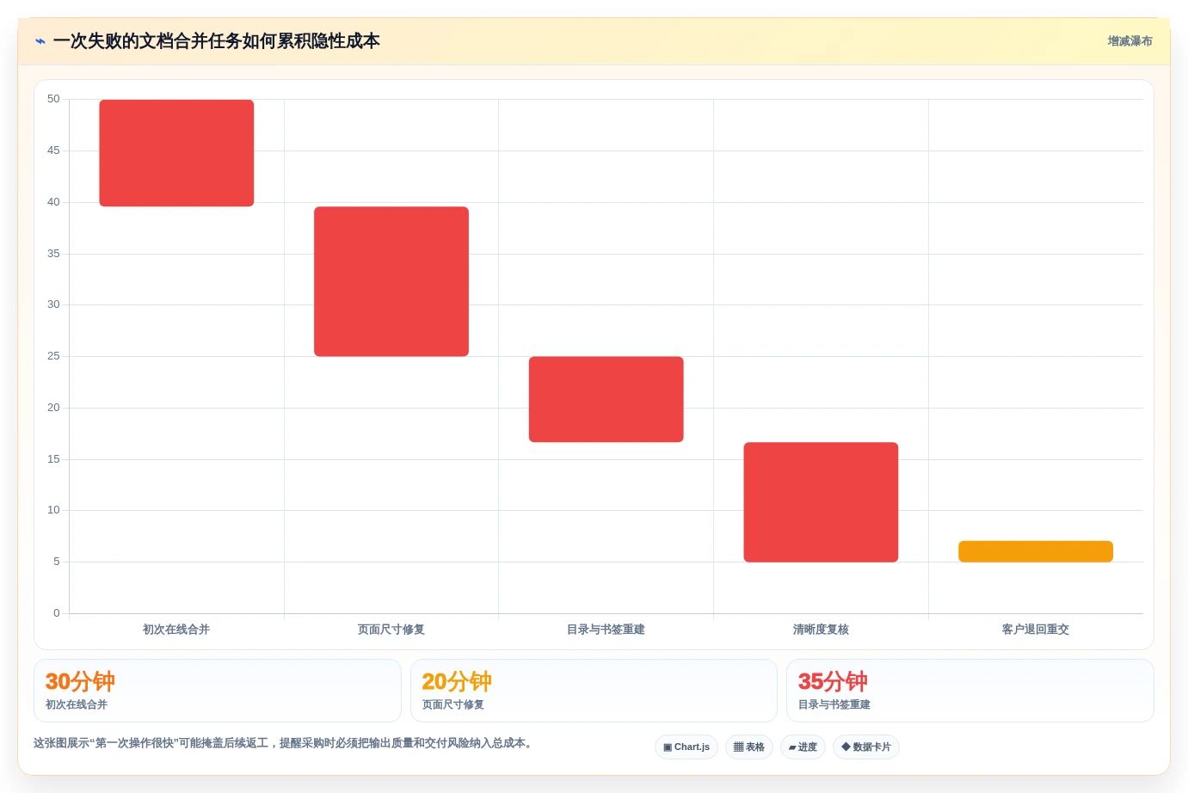Screen dimensions: 1188x793
Task: Click the x-axis label 目录与书签重建
Action: (x=606, y=630)
